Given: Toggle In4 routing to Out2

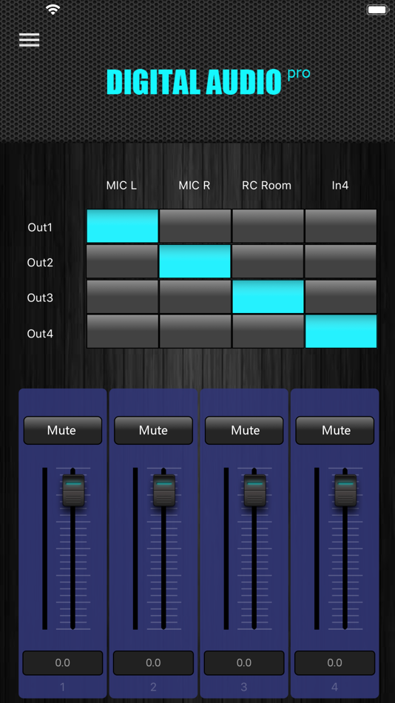Looking at the screenshot, I should 341,261.
